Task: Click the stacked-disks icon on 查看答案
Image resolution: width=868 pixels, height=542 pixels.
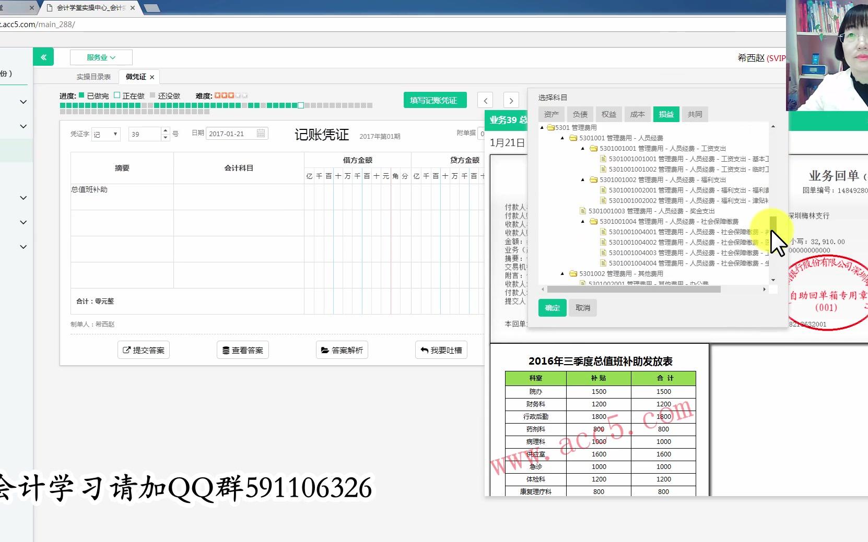Action: (x=225, y=350)
